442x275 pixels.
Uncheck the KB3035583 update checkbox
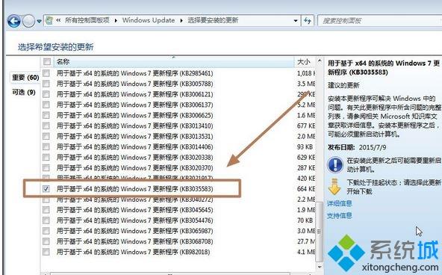(46, 189)
